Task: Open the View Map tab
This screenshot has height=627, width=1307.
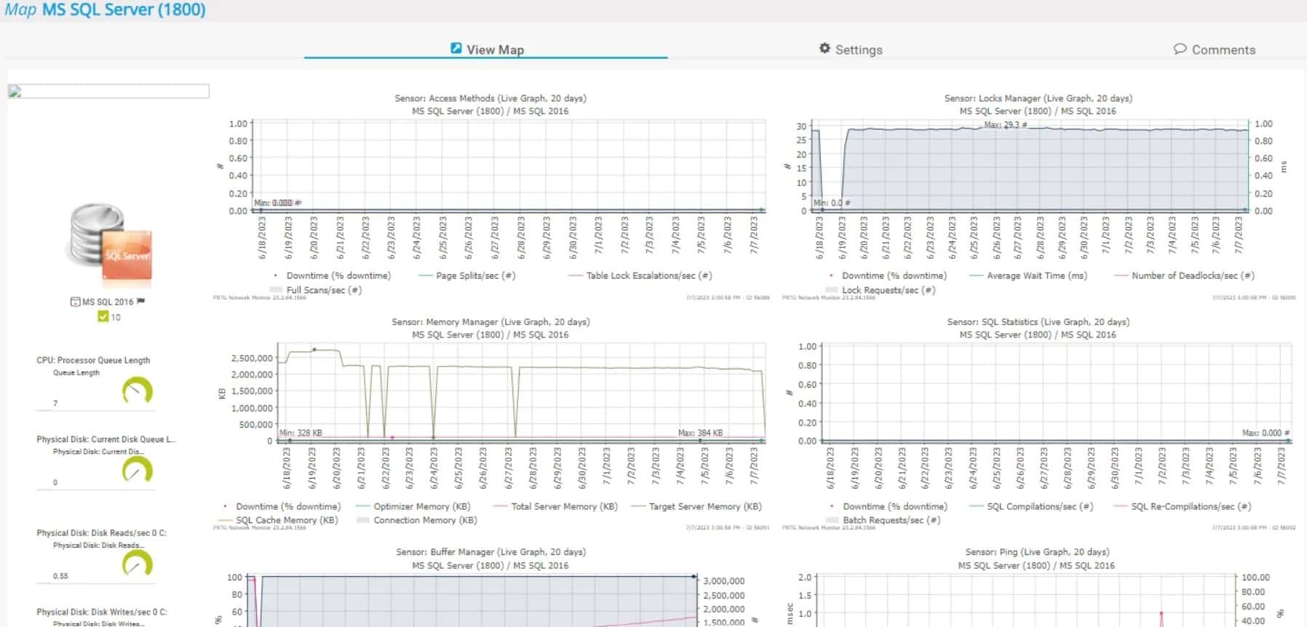Action: [x=486, y=49]
